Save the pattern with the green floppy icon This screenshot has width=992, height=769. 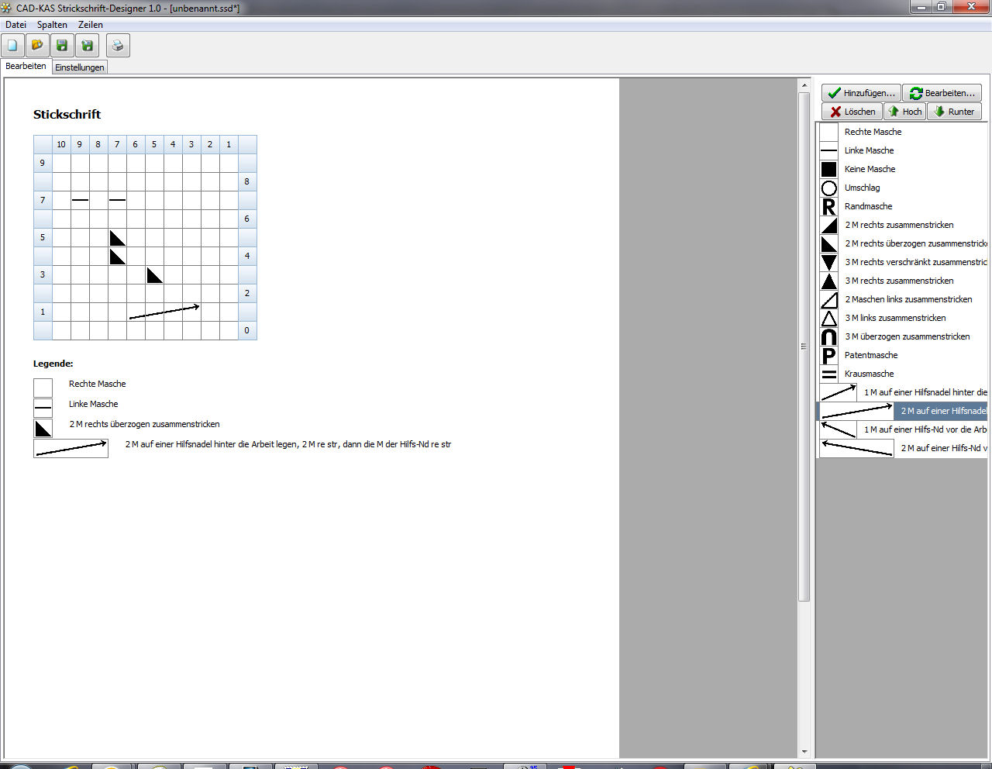point(62,46)
